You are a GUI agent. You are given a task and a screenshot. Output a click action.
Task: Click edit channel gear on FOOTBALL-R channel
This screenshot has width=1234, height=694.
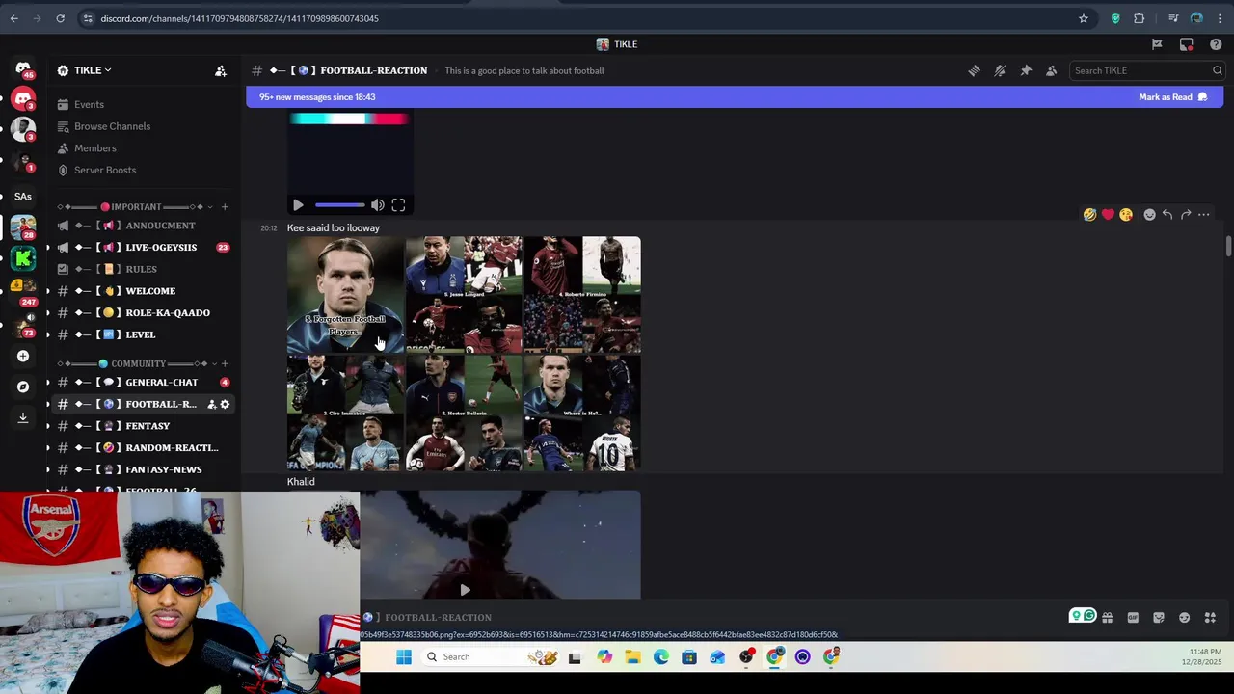tap(225, 404)
